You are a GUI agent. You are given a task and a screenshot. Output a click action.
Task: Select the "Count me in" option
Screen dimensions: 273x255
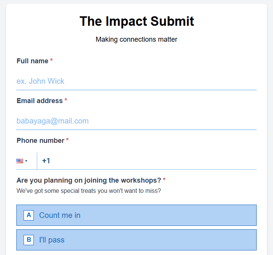pos(136,215)
